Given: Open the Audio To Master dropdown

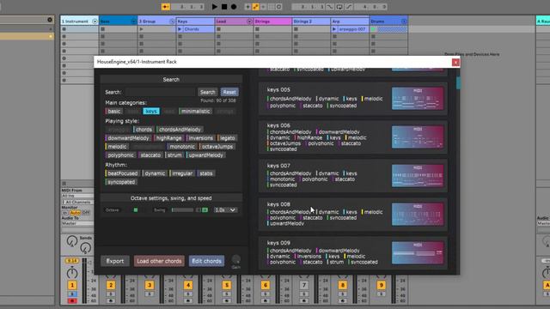Looking at the screenshot, I should point(77,223).
